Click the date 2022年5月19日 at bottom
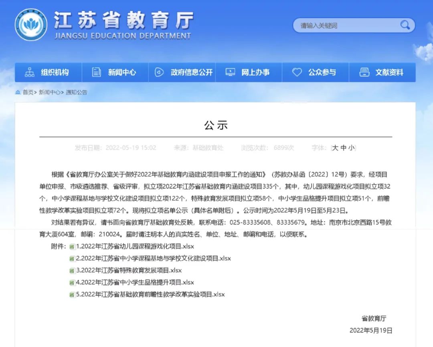The height and width of the screenshot is (347, 433). (371, 331)
